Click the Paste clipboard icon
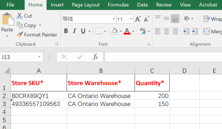 pos(8,19)
